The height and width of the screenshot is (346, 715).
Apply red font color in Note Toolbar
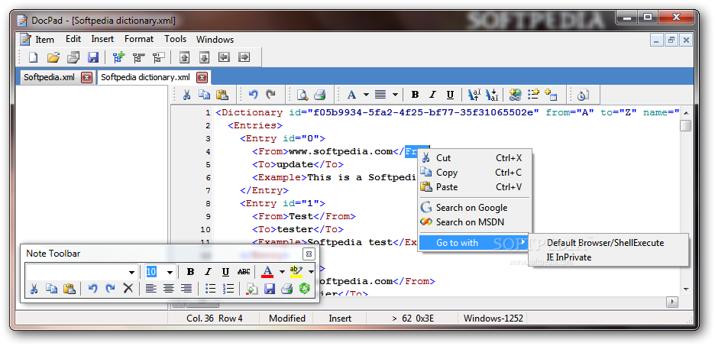(x=267, y=272)
